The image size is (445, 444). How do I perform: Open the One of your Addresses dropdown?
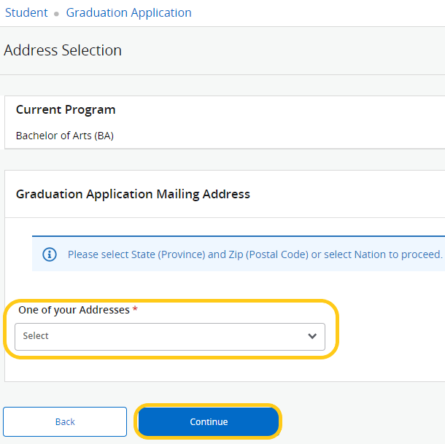[x=170, y=337]
